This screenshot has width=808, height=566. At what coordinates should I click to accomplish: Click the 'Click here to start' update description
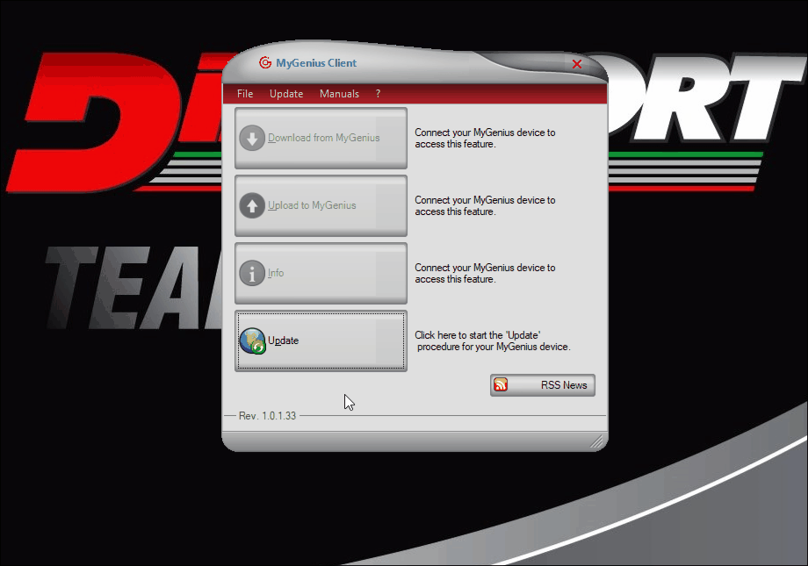(493, 341)
